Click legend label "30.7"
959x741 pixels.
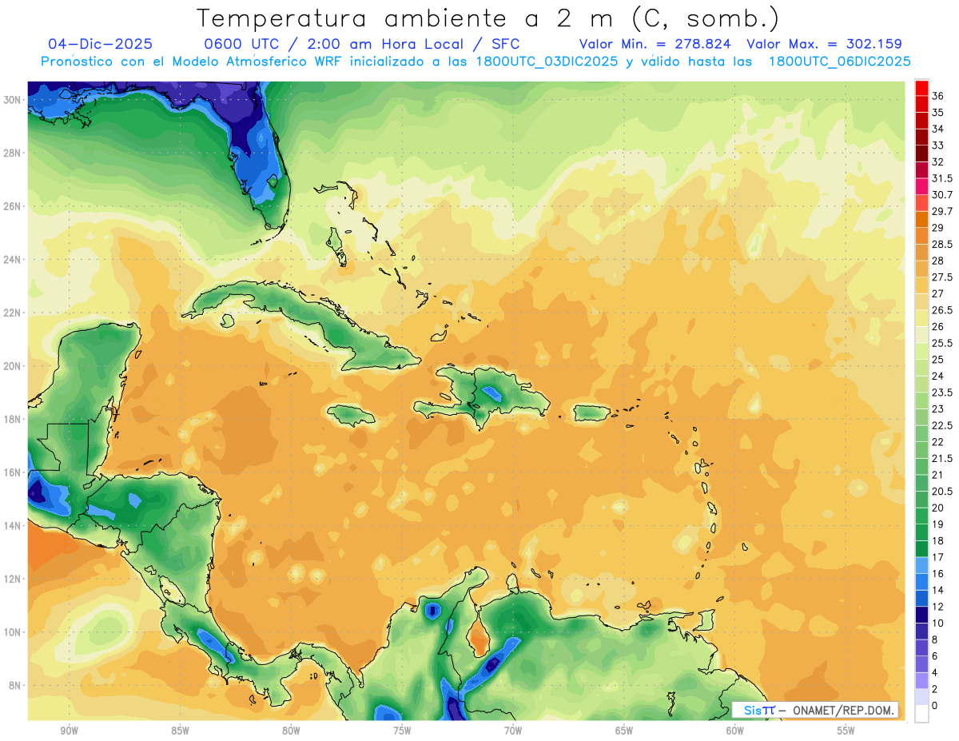942,195
